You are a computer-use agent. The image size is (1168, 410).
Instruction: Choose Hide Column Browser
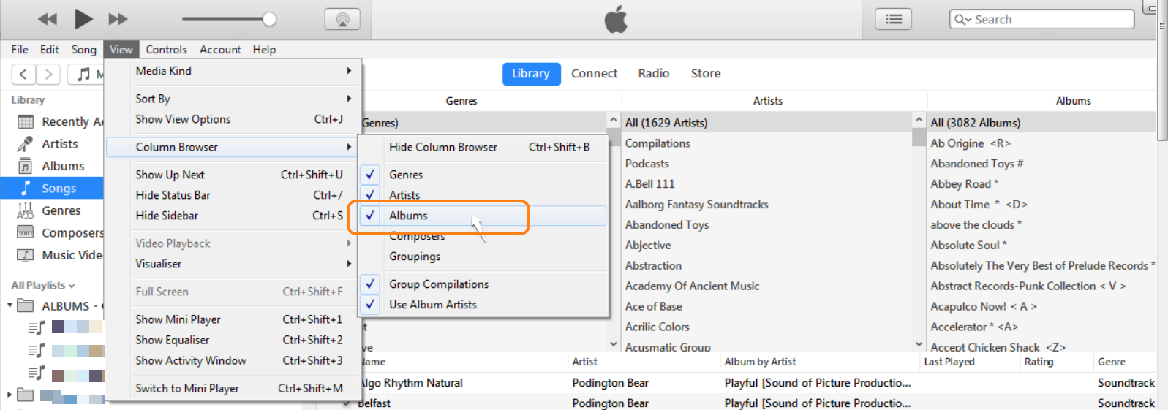pyautogui.click(x=483, y=147)
